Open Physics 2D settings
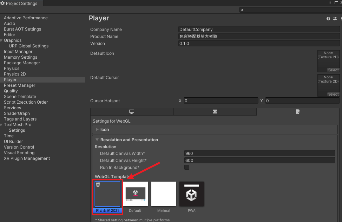Image resolution: width=342 pixels, height=222 pixels. (x=15, y=74)
